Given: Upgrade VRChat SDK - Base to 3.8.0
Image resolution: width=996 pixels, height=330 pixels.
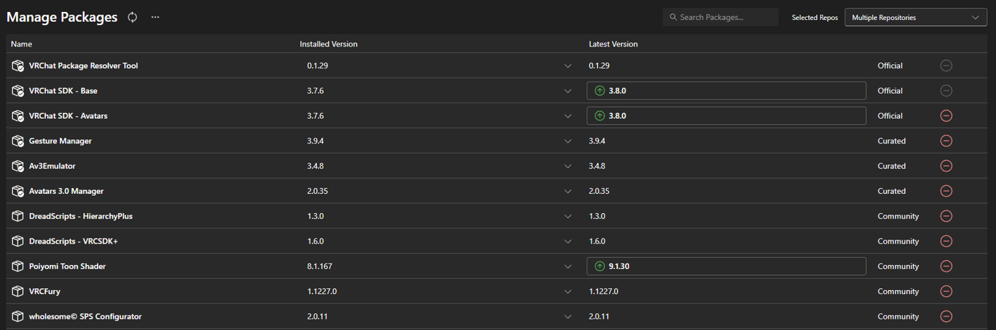Looking at the screenshot, I should click(x=726, y=91).
